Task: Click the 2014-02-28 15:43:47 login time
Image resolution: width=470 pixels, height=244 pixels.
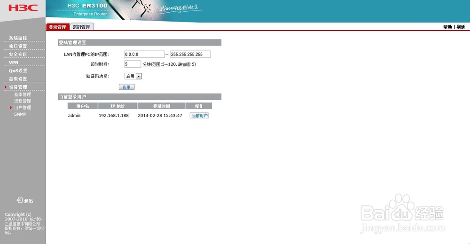Action: pyautogui.click(x=160, y=115)
